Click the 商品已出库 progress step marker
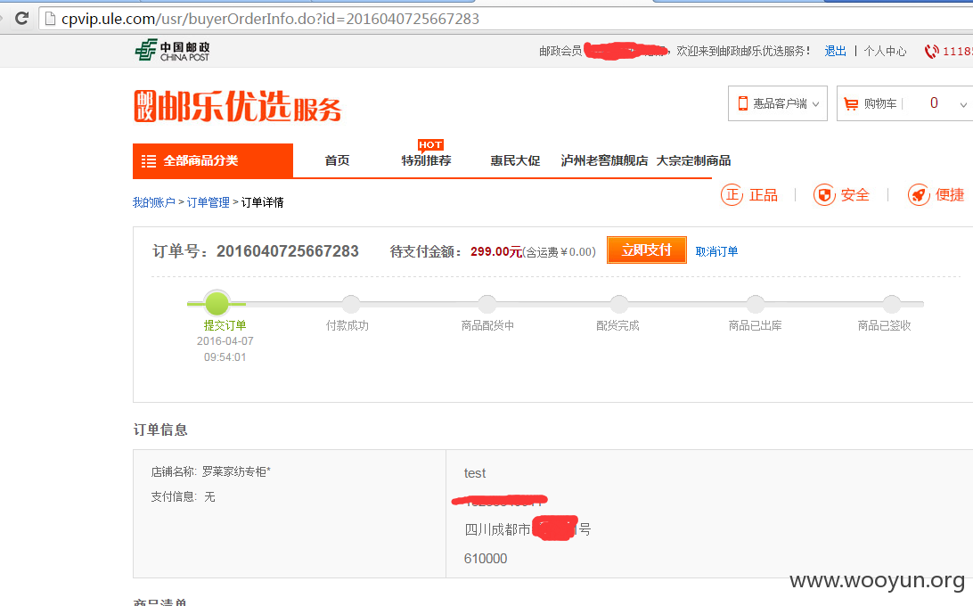 [x=756, y=304]
